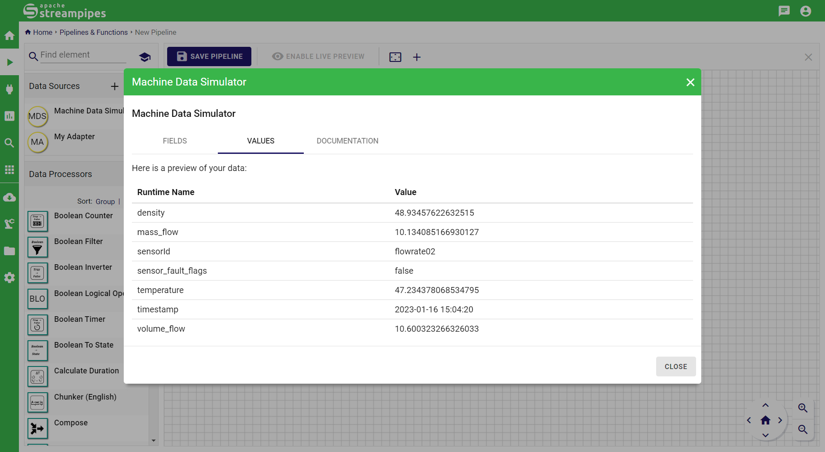The image size is (825, 452).
Task: Switch to the FIELDS tab
Action: pos(174,141)
